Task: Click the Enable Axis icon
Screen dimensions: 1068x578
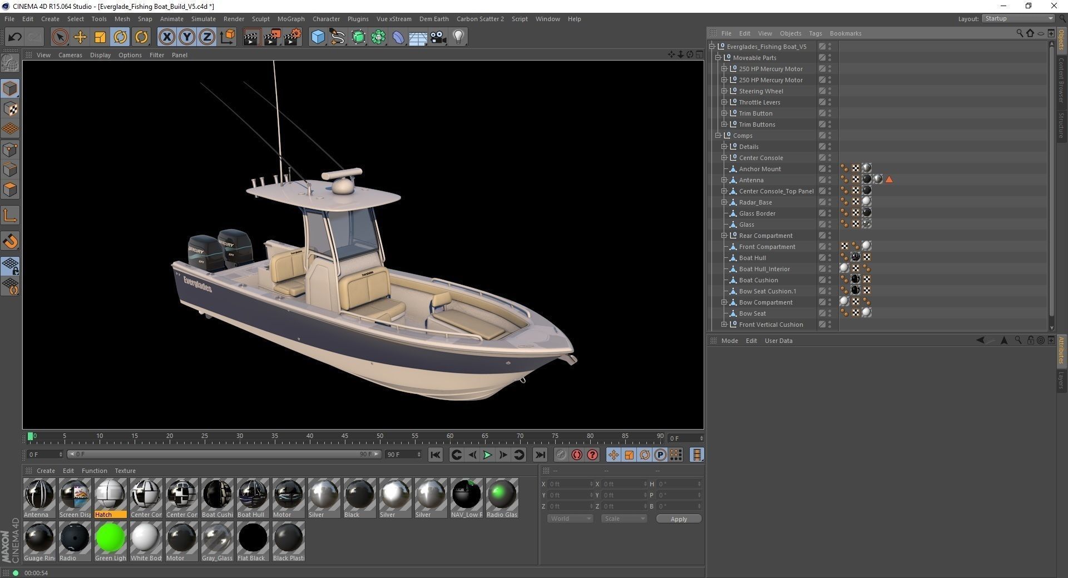Action: tap(10, 216)
